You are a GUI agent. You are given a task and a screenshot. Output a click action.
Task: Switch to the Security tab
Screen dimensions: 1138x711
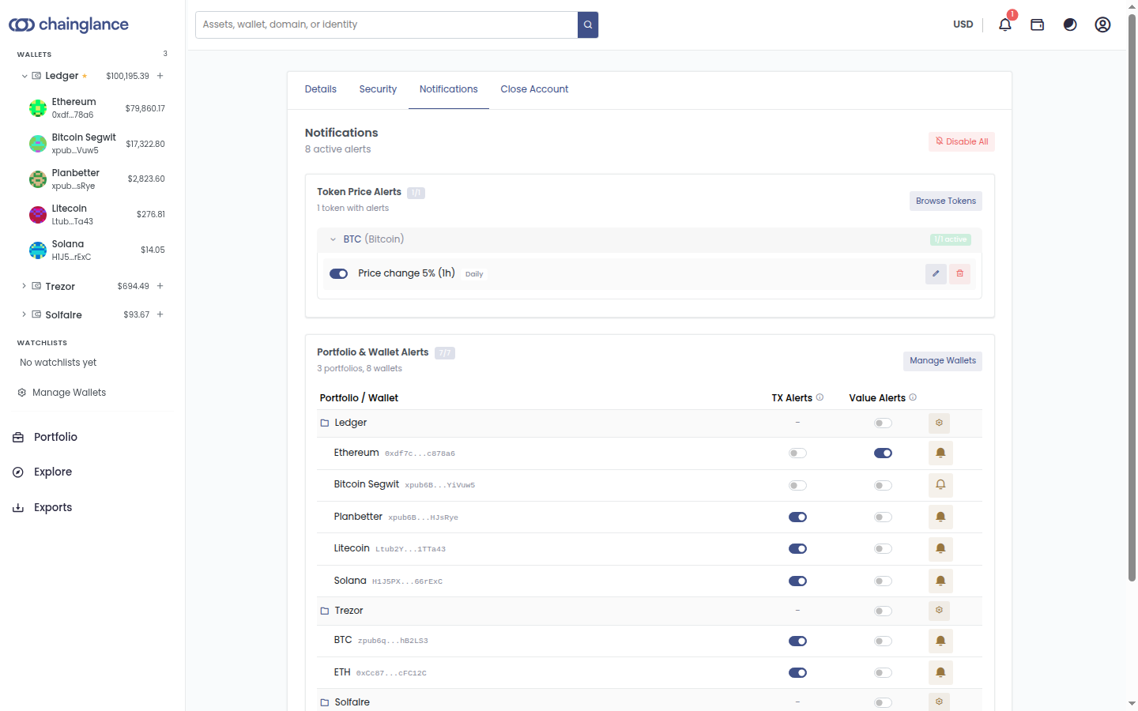tap(378, 89)
